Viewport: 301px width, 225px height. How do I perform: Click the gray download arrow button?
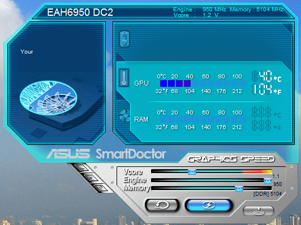pos(259,211)
